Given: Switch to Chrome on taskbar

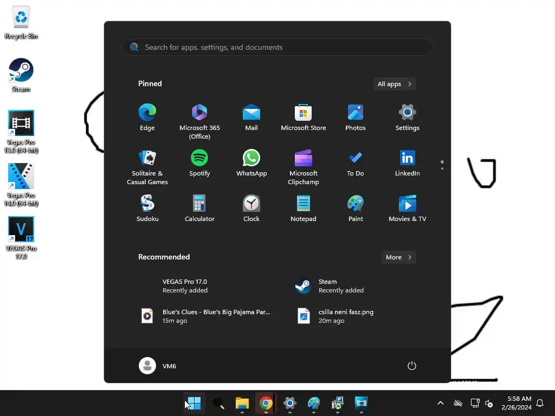Looking at the screenshot, I should click(x=266, y=403).
